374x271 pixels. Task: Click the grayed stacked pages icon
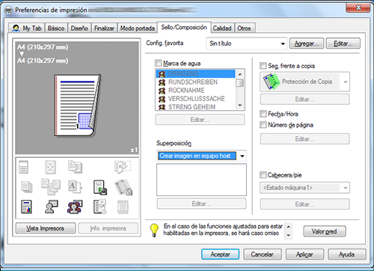[27, 186]
